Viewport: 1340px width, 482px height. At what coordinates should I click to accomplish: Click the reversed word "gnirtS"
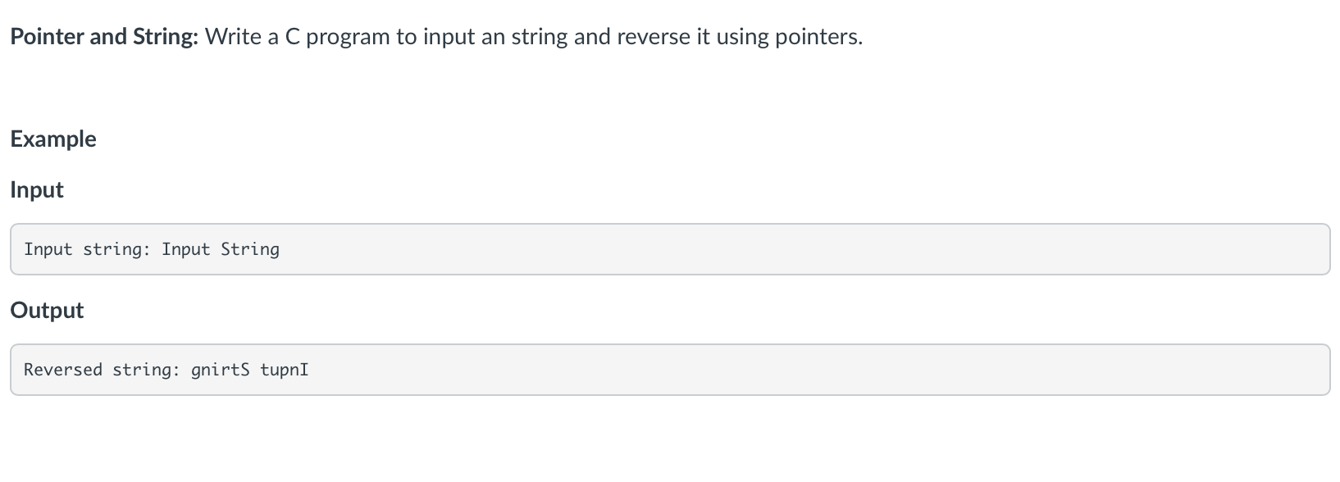221,370
